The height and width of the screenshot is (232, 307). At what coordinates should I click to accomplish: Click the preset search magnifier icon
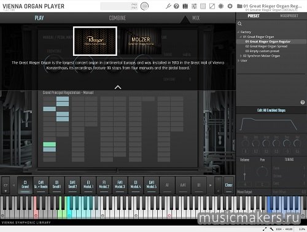(239, 24)
